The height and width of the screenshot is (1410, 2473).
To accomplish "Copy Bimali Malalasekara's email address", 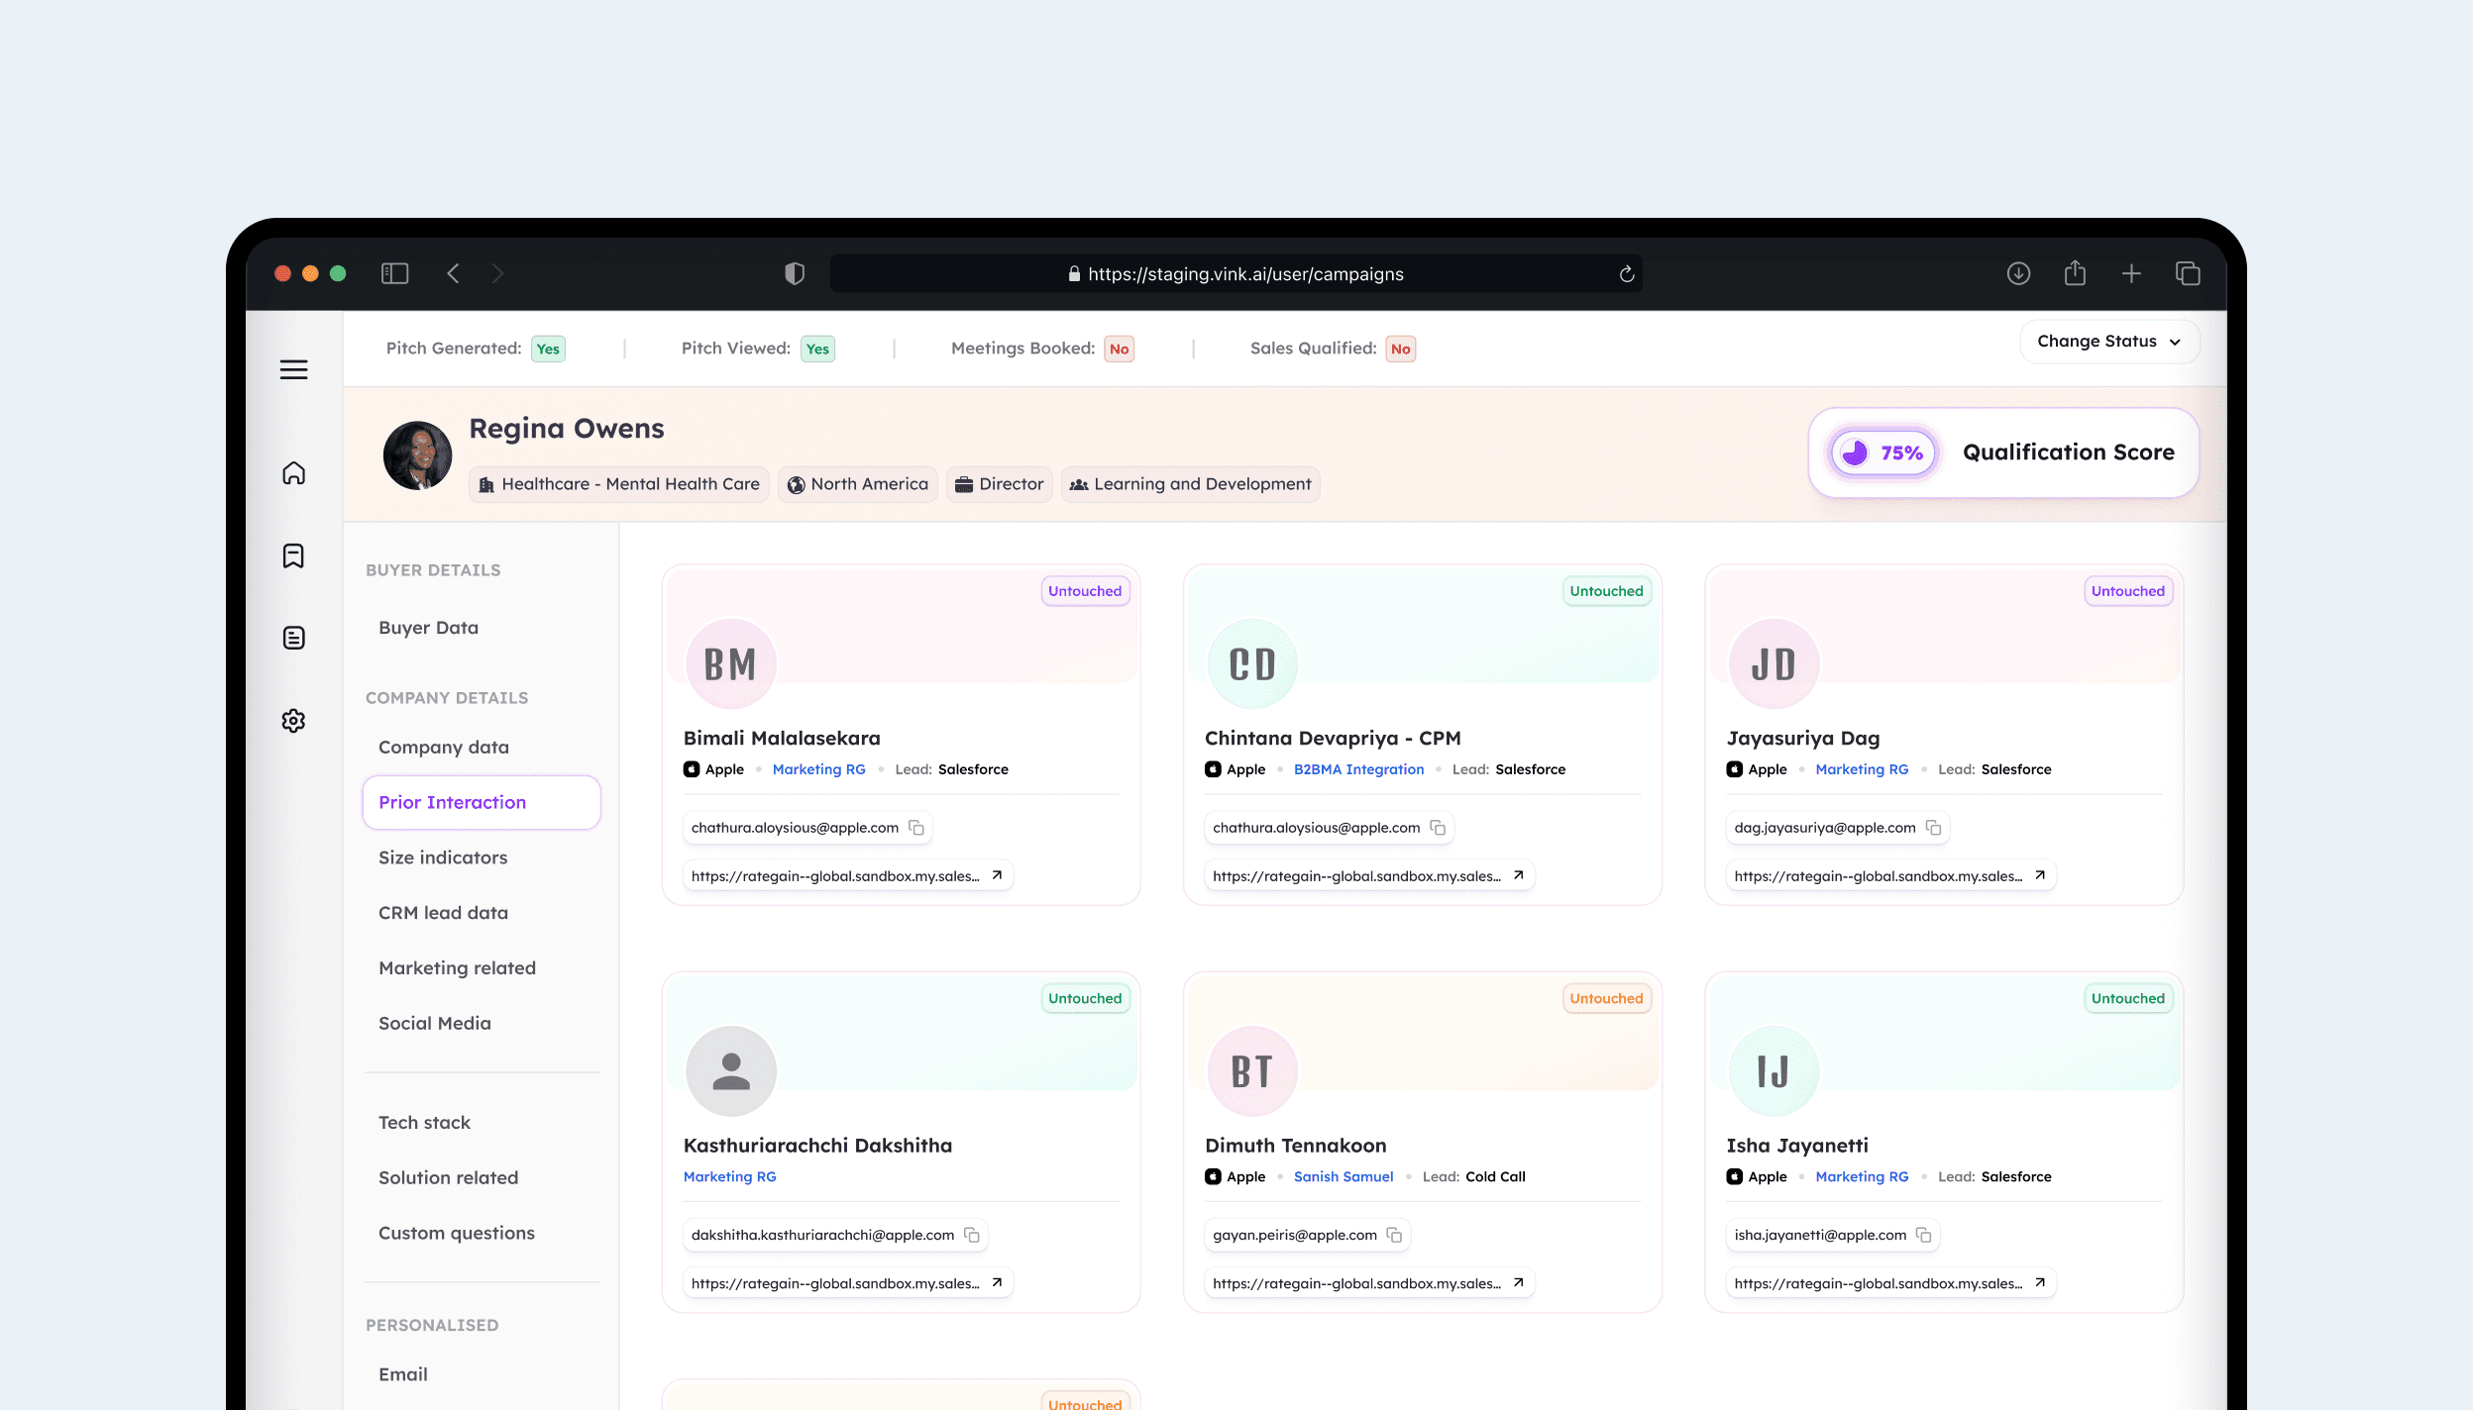I will pyautogui.click(x=916, y=828).
